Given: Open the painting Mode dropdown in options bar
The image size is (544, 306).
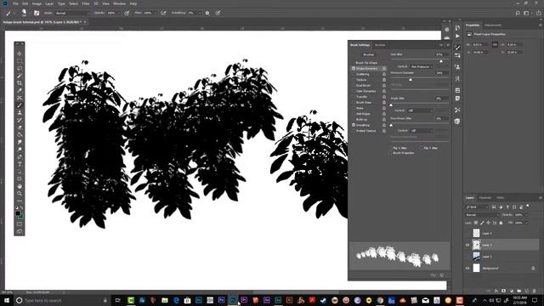Looking at the screenshot, I should tap(72, 13).
